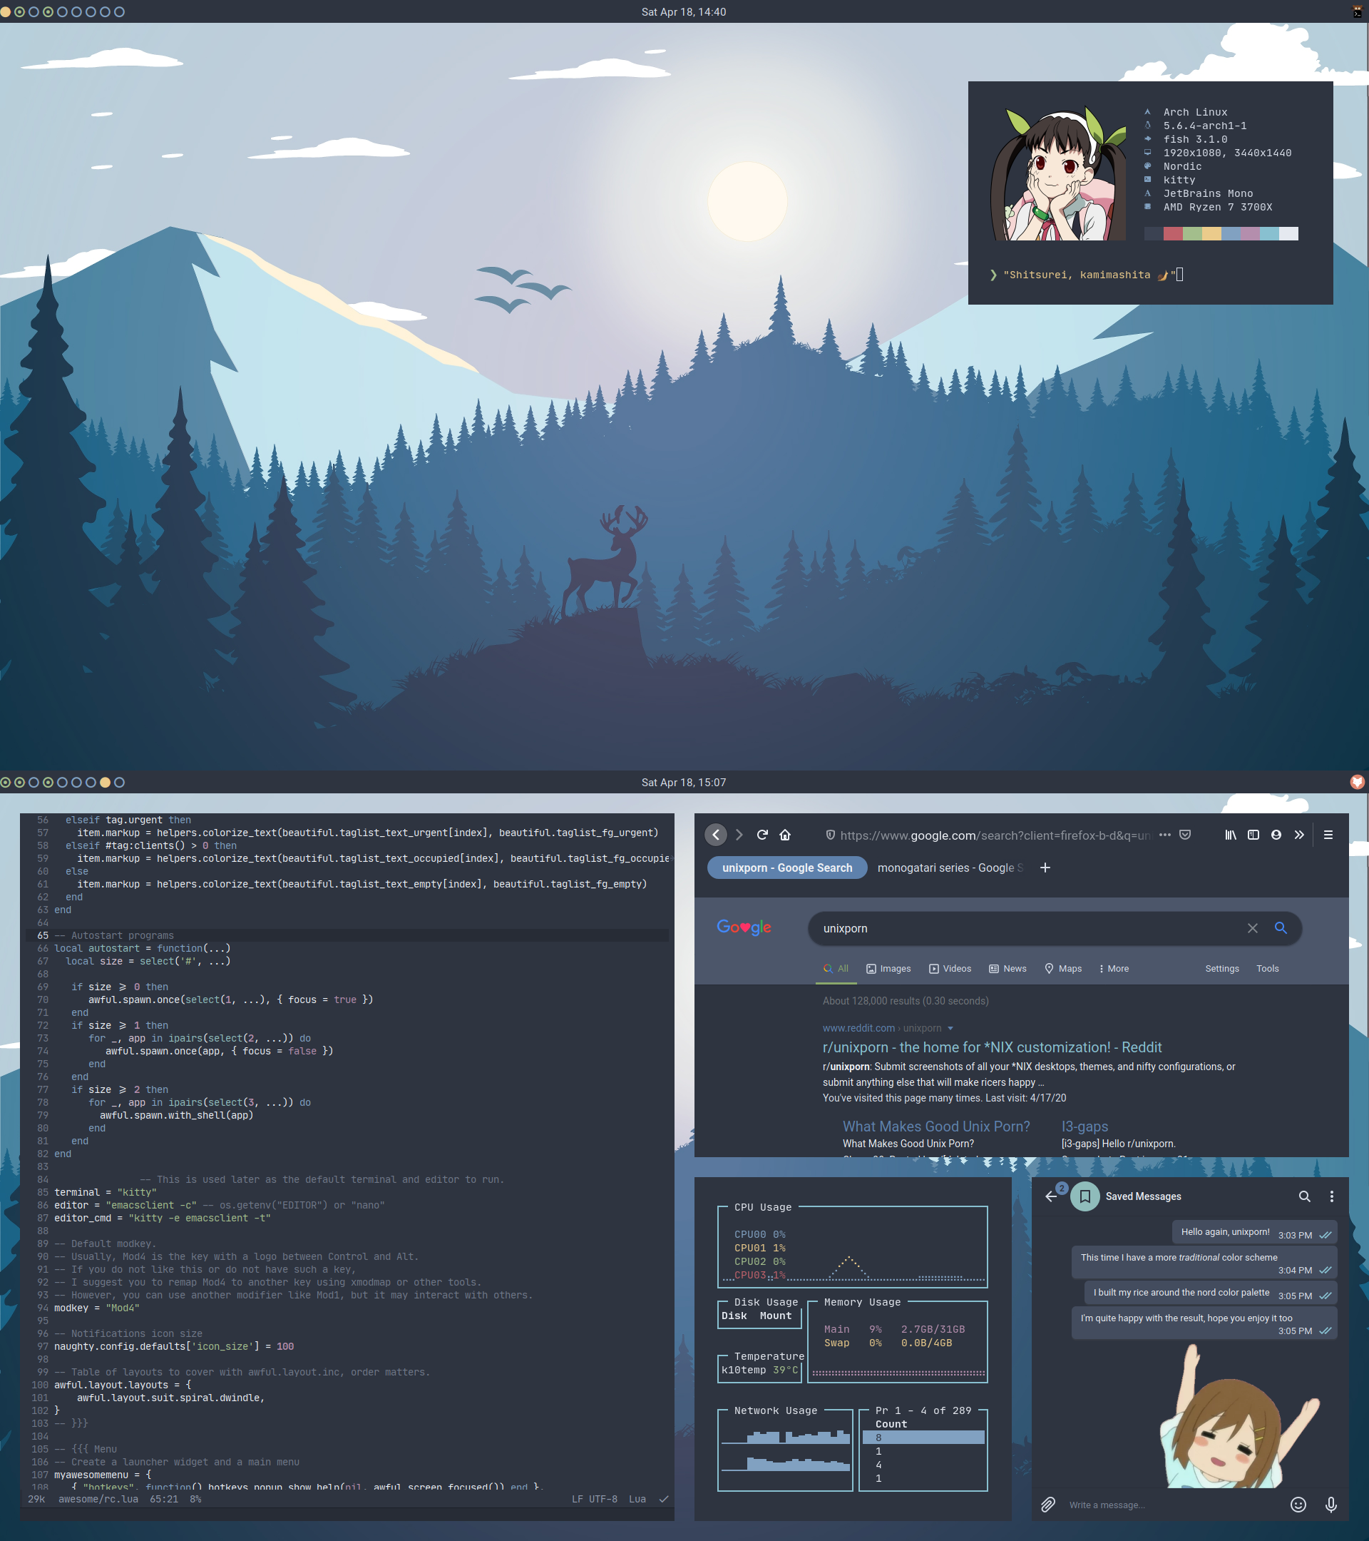
Task: Go back from Saved Messages chat
Action: tap(1051, 1196)
